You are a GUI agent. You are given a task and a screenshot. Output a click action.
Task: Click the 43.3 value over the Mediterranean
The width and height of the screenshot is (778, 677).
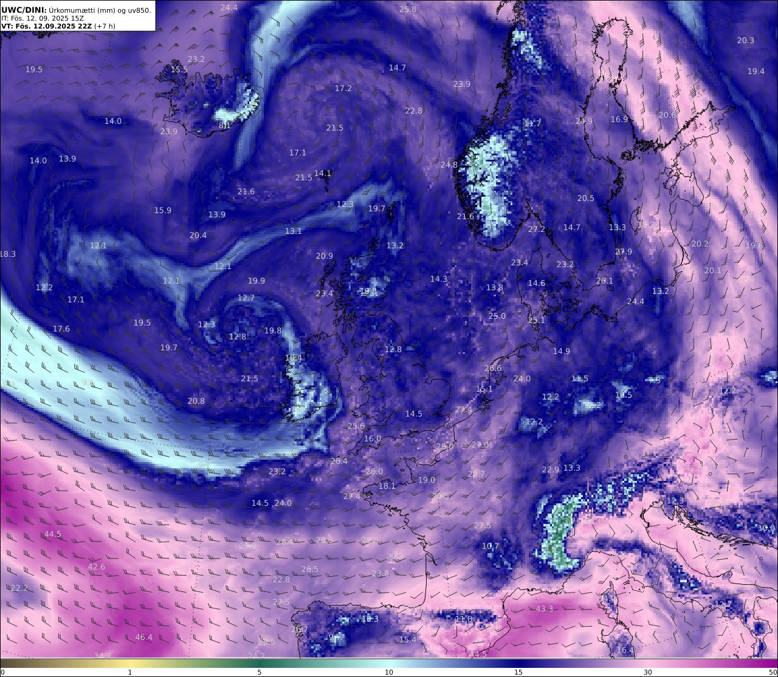pos(545,608)
